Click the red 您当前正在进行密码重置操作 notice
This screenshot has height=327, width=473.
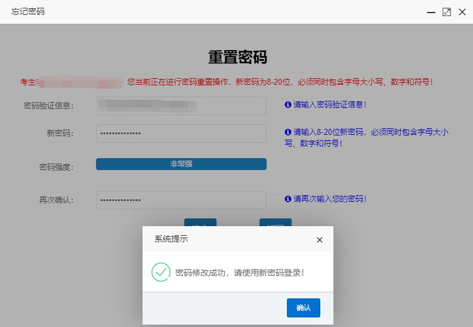tap(280, 82)
